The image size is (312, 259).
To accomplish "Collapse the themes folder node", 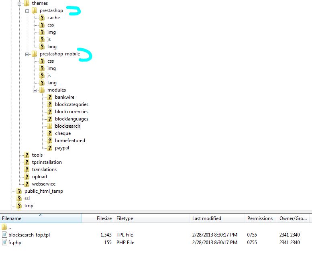I will click(x=19, y=4).
